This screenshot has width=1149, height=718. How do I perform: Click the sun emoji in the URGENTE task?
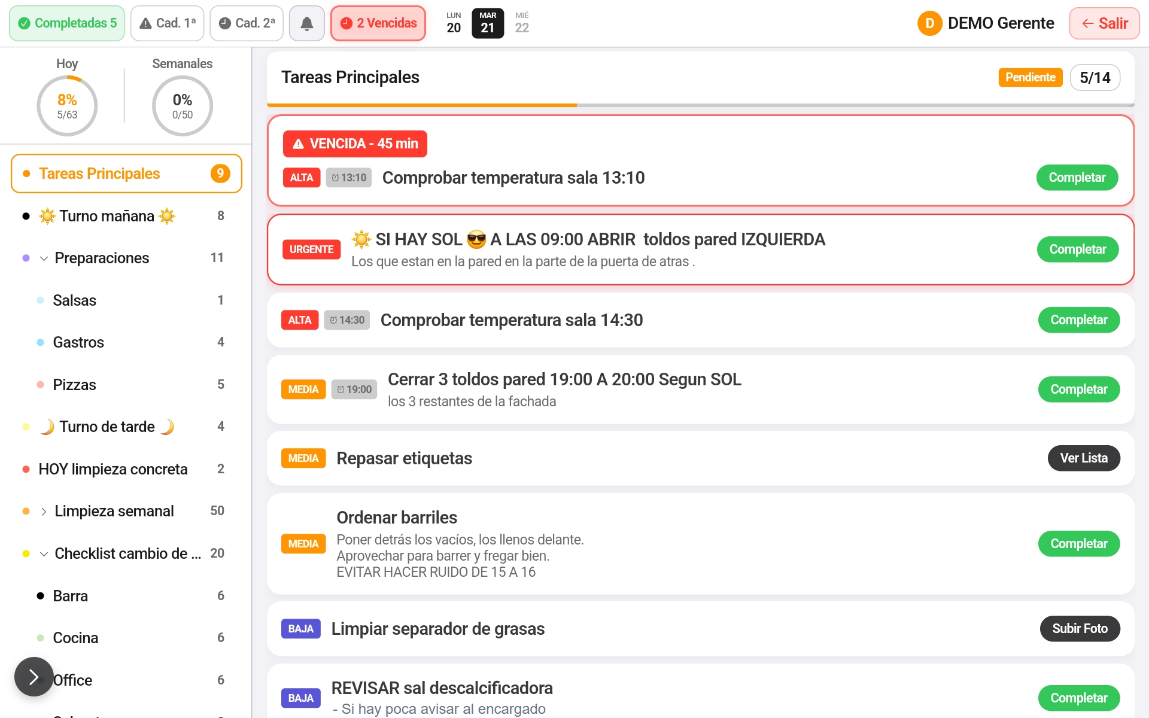pos(361,239)
